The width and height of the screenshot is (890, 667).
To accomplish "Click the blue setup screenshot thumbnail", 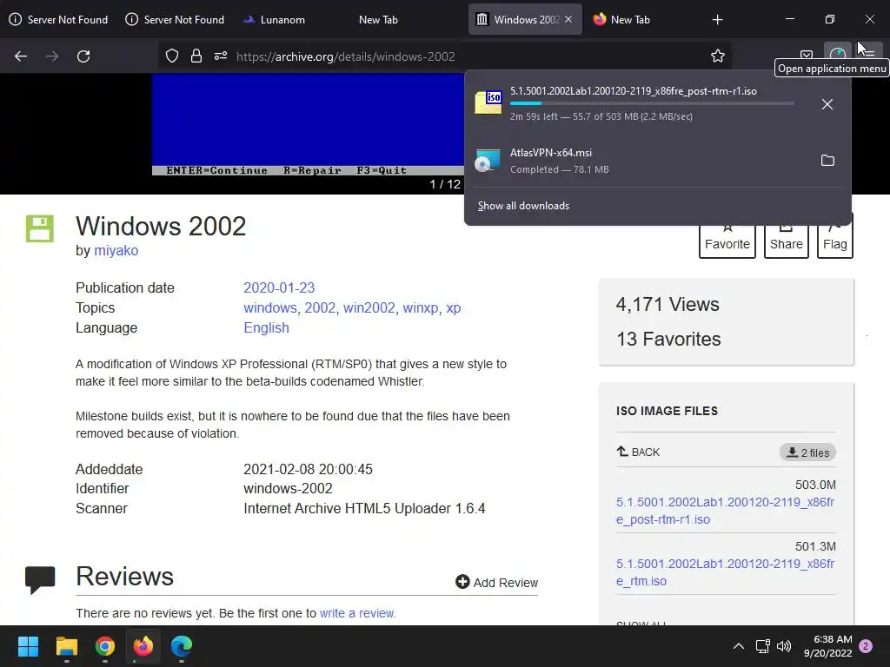I will (309, 124).
